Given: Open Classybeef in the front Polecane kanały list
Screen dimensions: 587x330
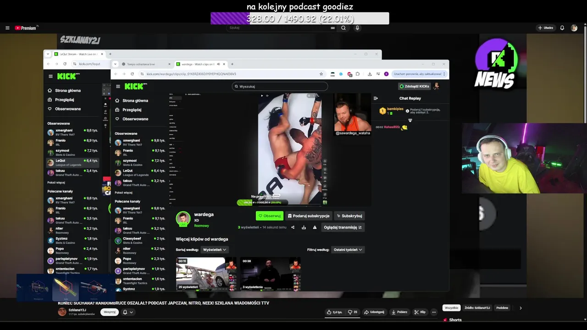Looking at the screenshot, I should tap(140, 240).
